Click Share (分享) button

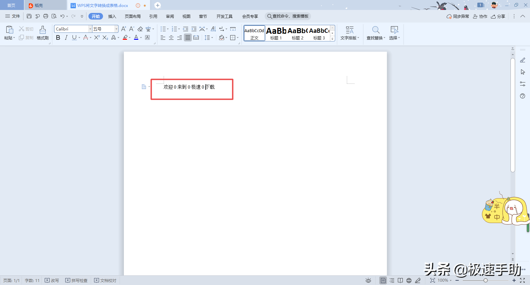pos(498,16)
